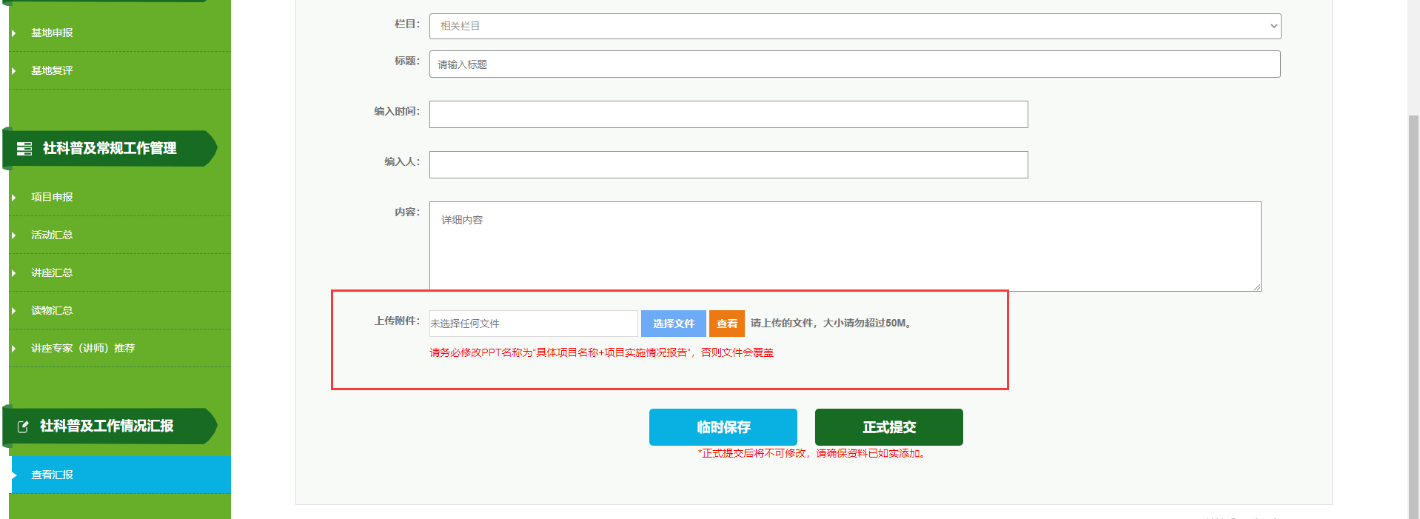Go to 讲座汇总 in the sidebar

[52, 273]
